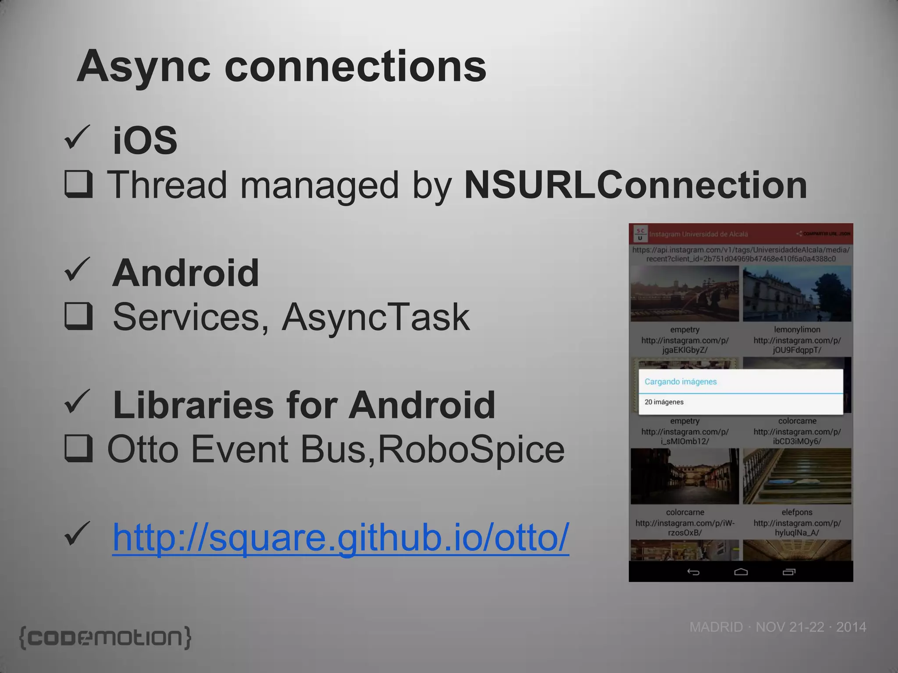Viewport: 898px width, 673px height.
Task: Open the first empetry photo thumbnail
Action: click(685, 294)
